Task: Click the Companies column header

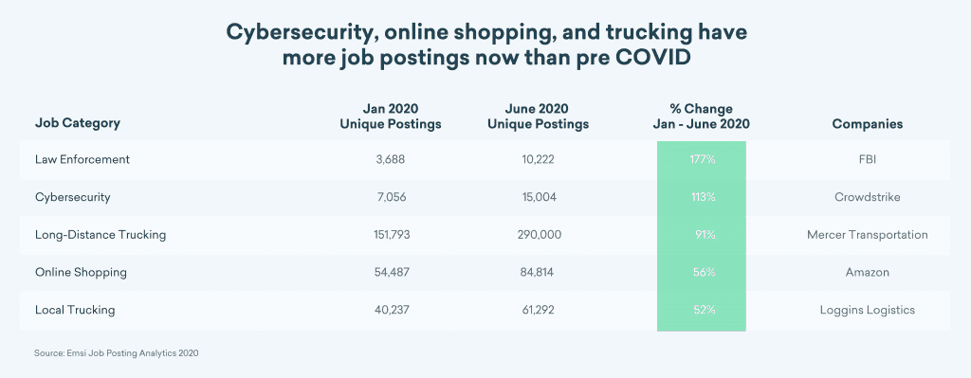Action: pos(867,124)
